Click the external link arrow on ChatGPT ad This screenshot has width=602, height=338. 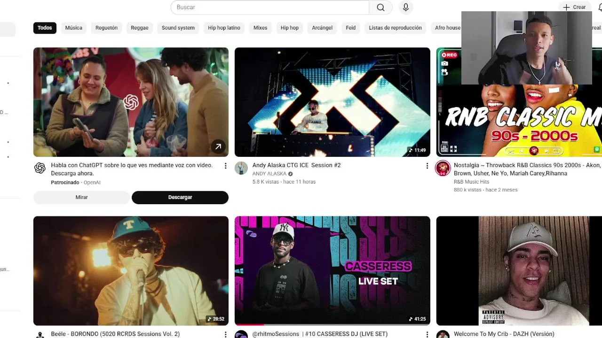tap(218, 146)
